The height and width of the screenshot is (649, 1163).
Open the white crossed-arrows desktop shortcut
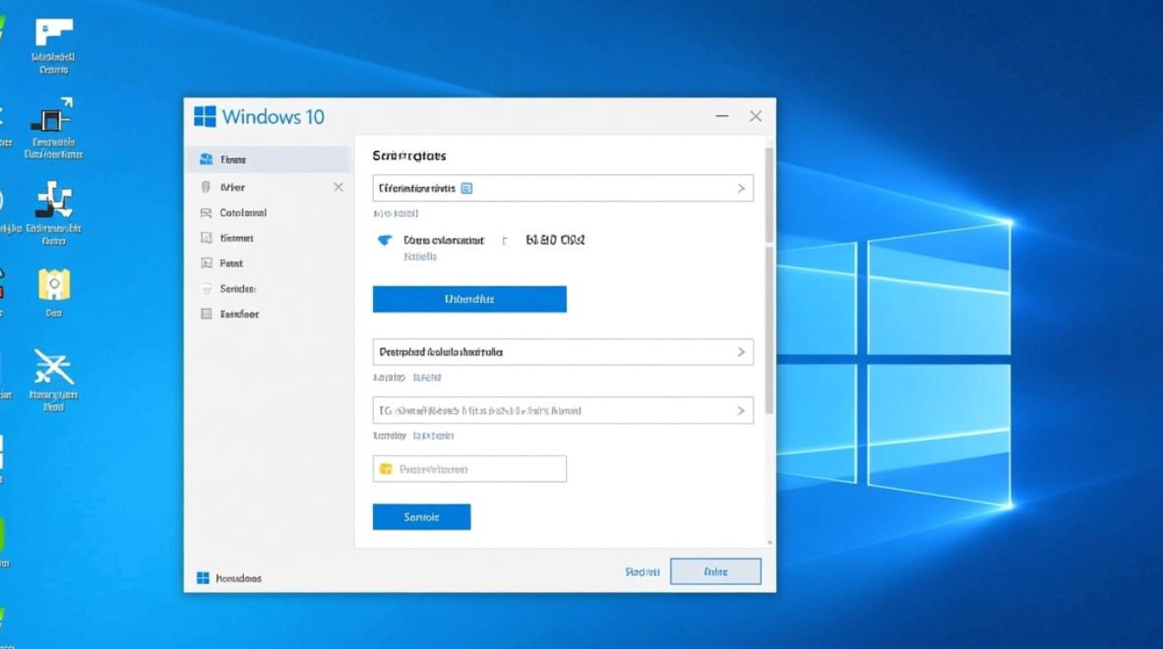[54, 367]
